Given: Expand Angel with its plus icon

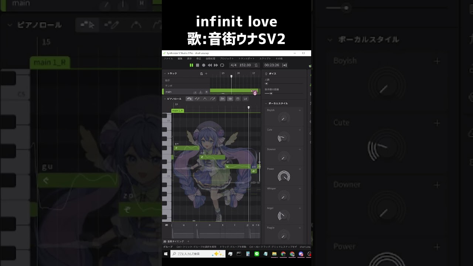Looking at the screenshot, I should point(300,208).
